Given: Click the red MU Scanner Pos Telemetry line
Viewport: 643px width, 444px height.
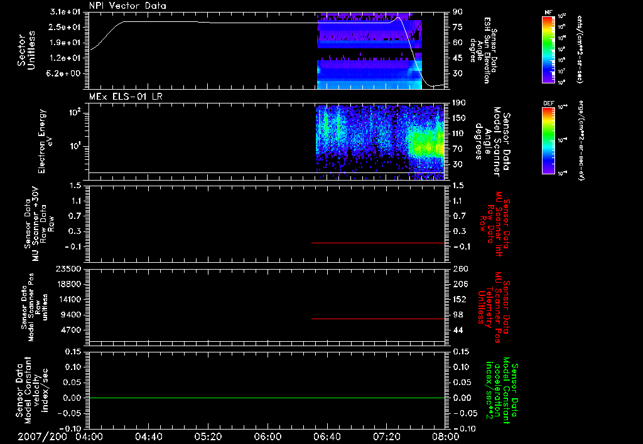Looking at the screenshot, I should tap(378, 319).
